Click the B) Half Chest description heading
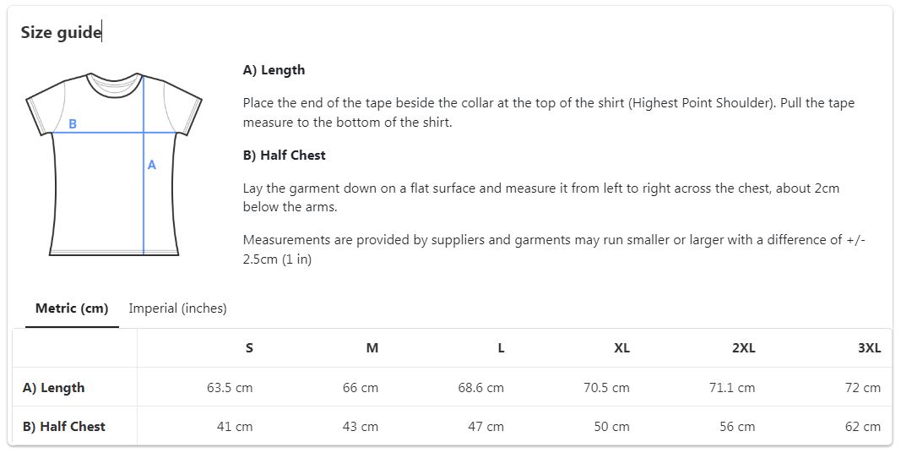The width and height of the screenshot is (901, 453). click(284, 156)
